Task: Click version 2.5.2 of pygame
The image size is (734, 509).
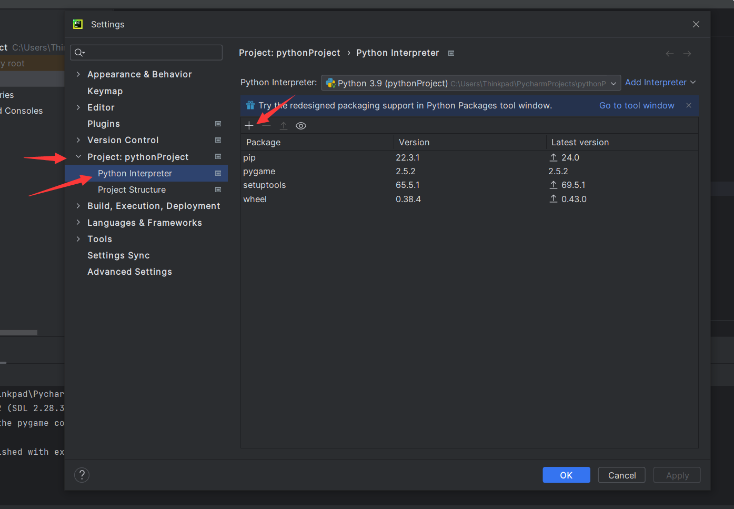Action: point(406,171)
